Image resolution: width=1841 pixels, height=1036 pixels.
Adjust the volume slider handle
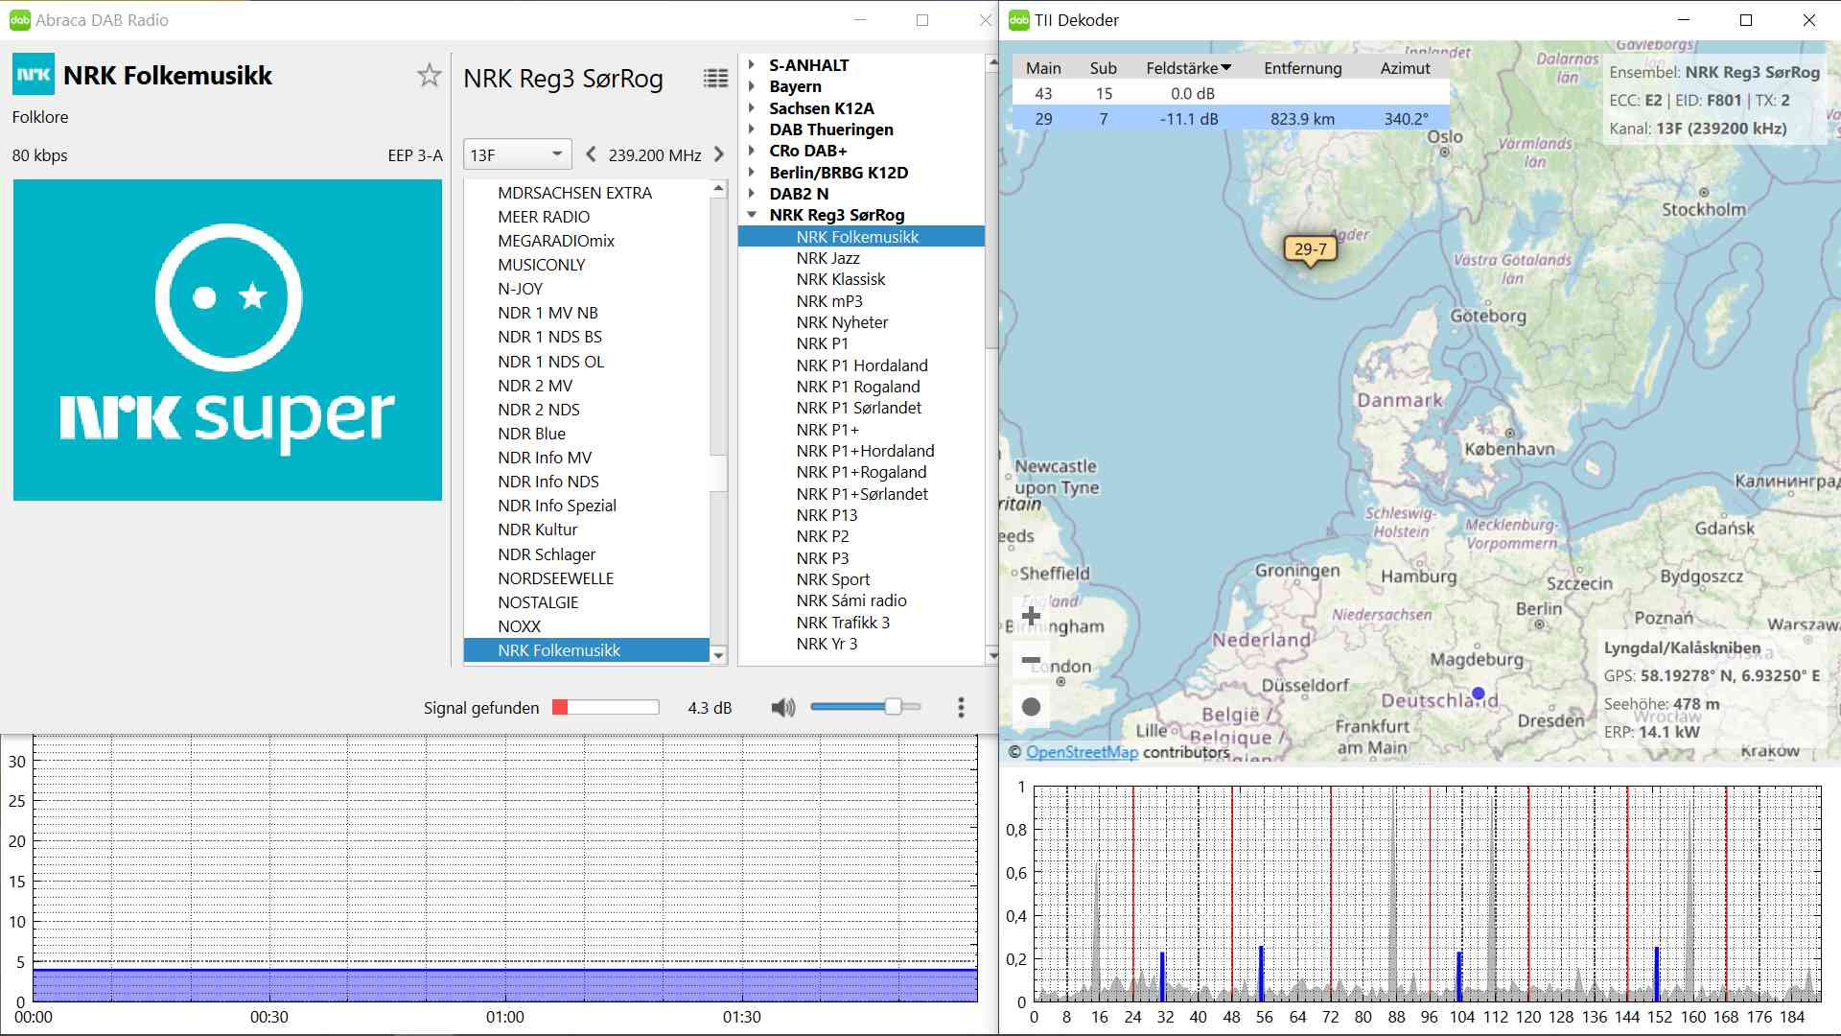[893, 707]
